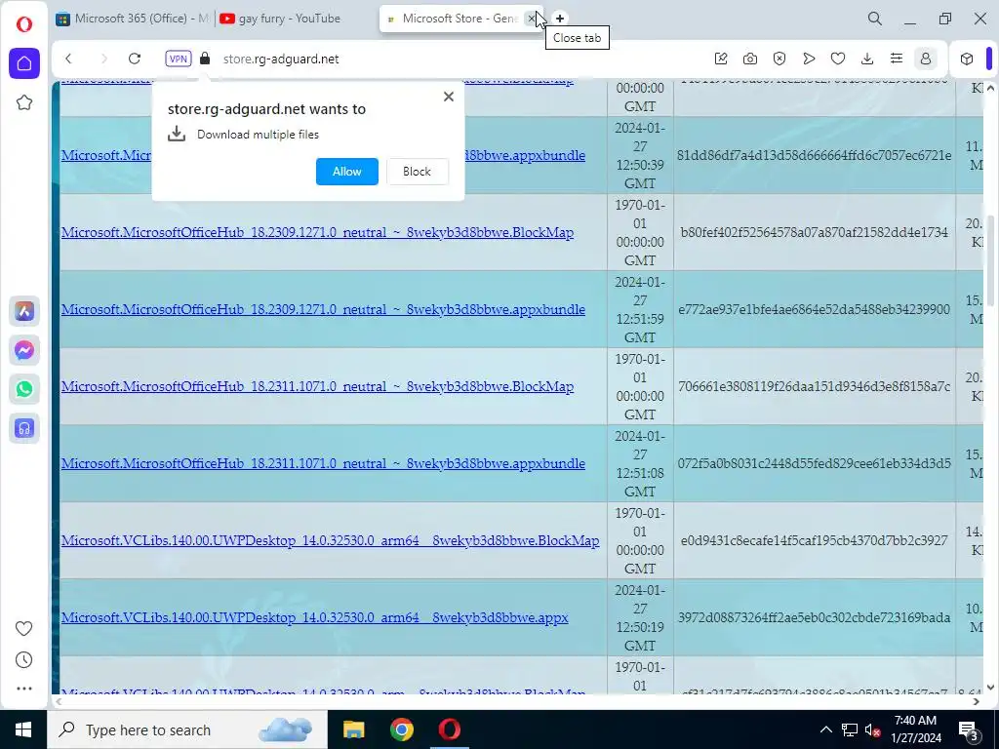Select hash b80fef402f52564578a07a870af21582dd4e1734

coord(815,232)
